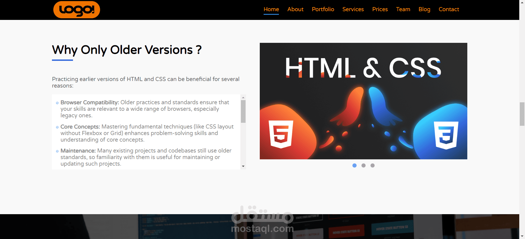Go to the About section link

(295, 9)
